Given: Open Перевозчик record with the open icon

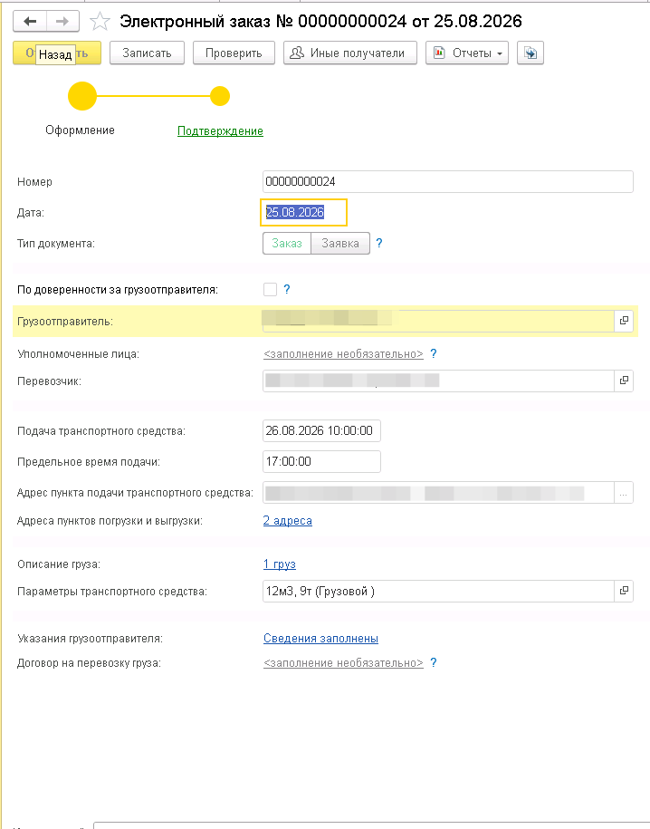Looking at the screenshot, I should [x=624, y=381].
